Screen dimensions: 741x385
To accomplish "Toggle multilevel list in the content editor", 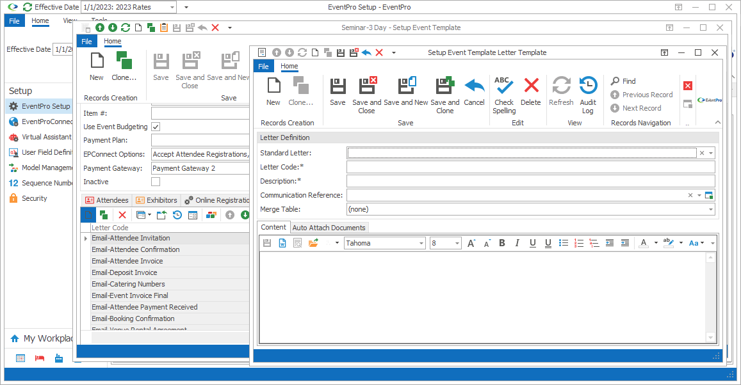I will point(594,243).
